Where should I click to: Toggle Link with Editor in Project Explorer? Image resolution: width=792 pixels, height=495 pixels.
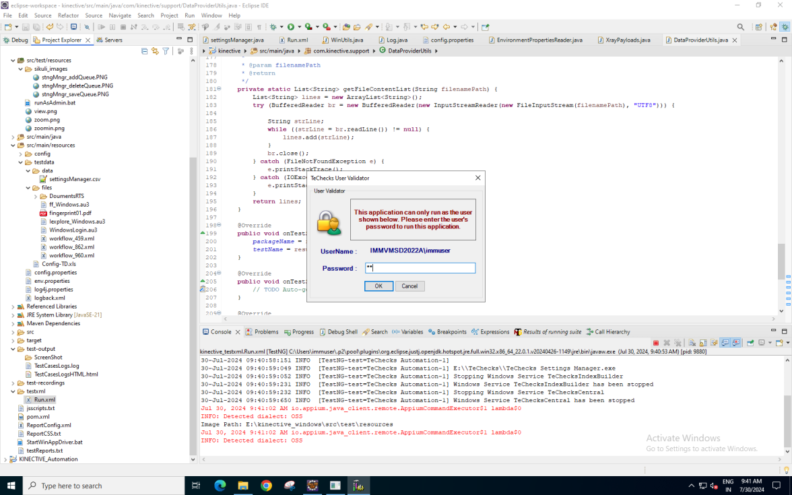pyautogui.click(x=156, y=51)
